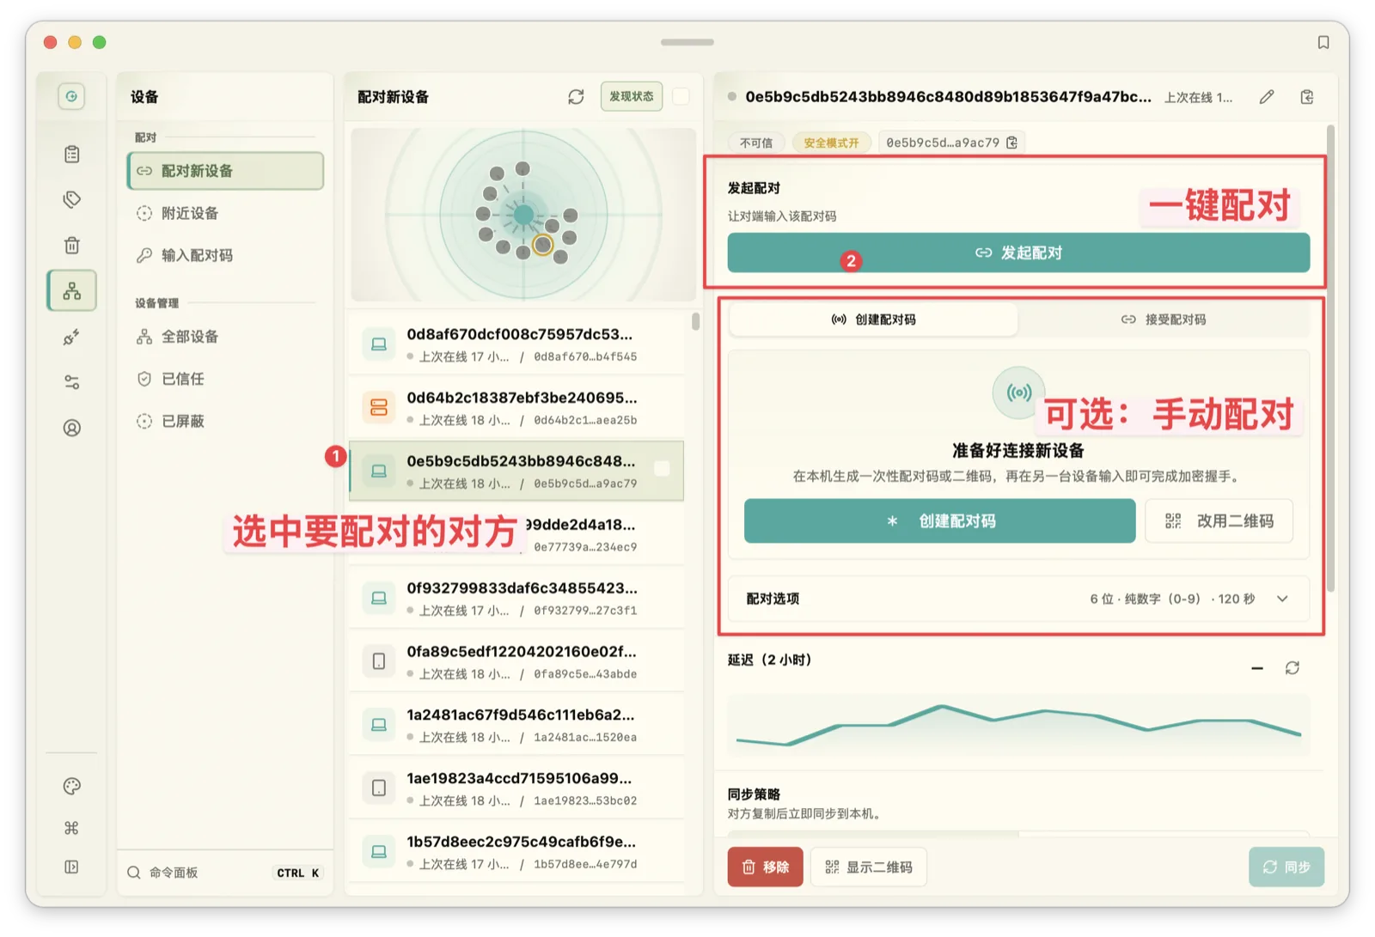Copy the short ID 0e5b9c5d…a9ac79
Image resolution: width=1375 pixels, height=937 pixels.
(x=1012, y=143)
